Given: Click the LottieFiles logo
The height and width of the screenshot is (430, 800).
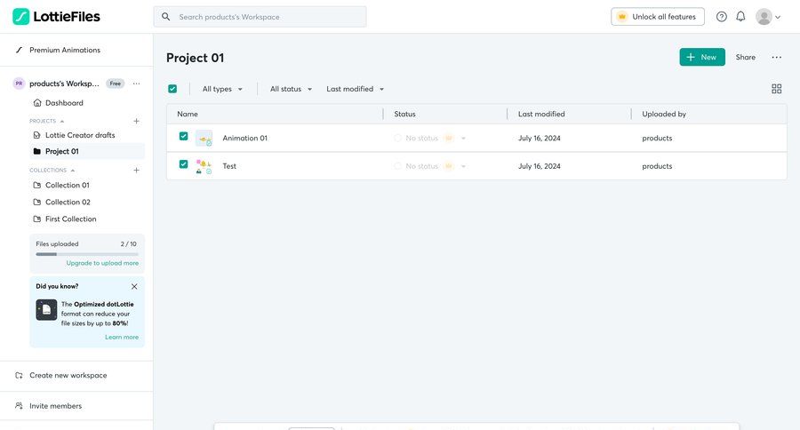Looking at the screenshot, I should pyautogui.click(x=56, y=16).
